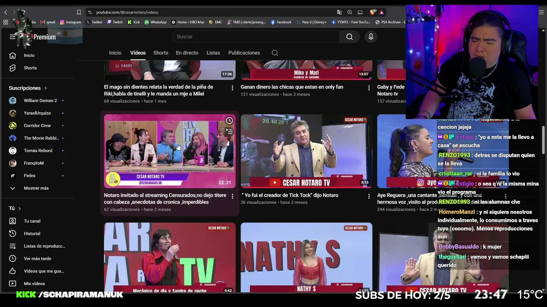
Task: Open the YTMP3 bookmark
Action: click(x=351, y=22)
